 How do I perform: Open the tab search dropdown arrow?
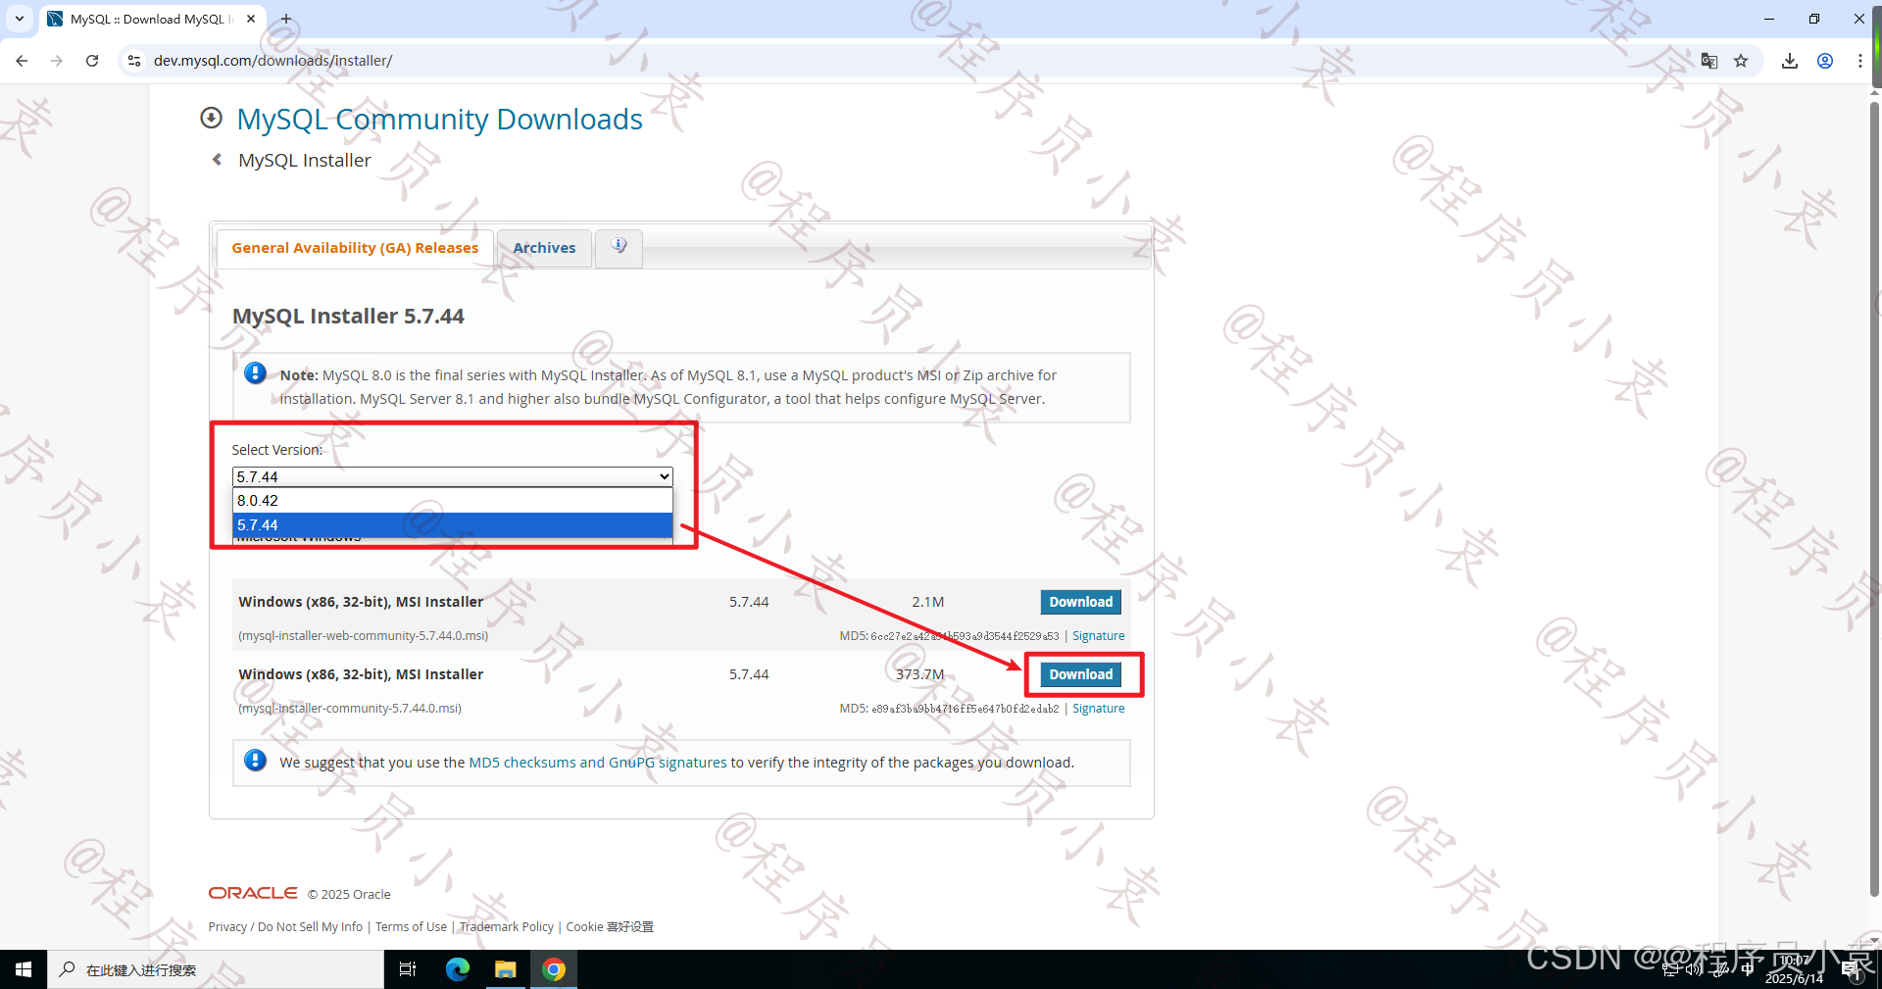(20, 19)
